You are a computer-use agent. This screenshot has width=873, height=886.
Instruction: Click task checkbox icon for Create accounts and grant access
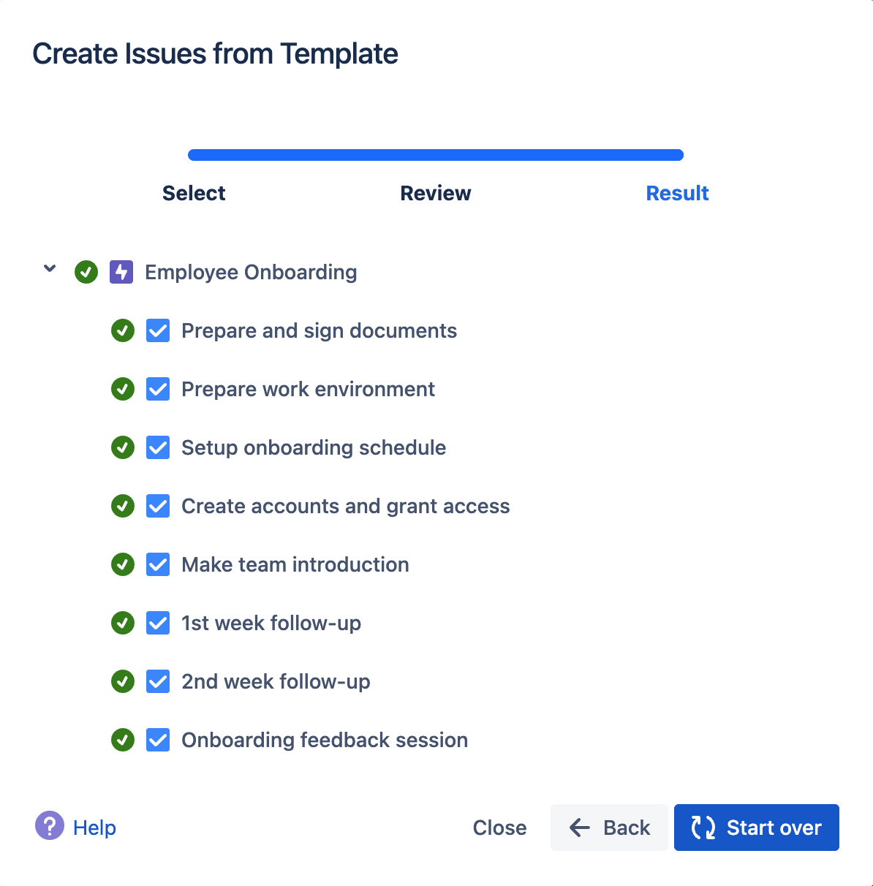click(158, 506)
